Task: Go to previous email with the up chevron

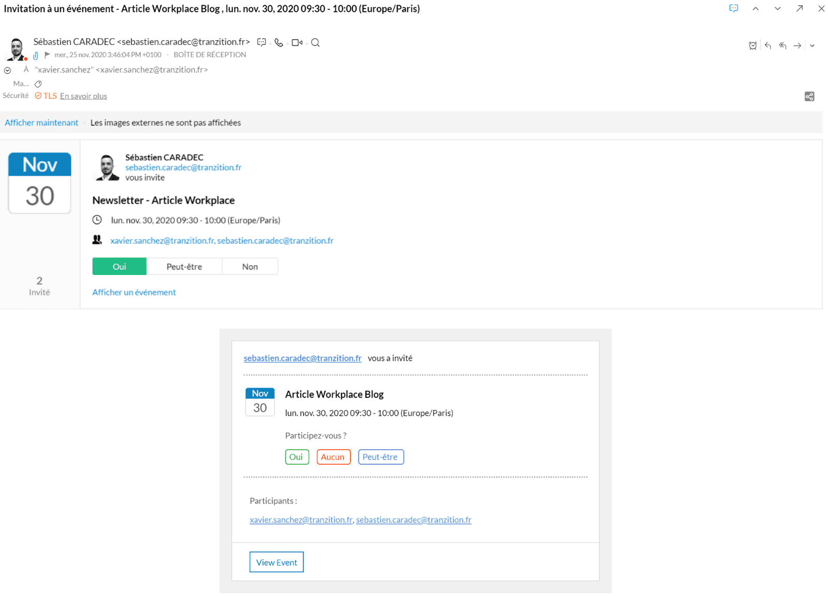Action: [756, 9]
